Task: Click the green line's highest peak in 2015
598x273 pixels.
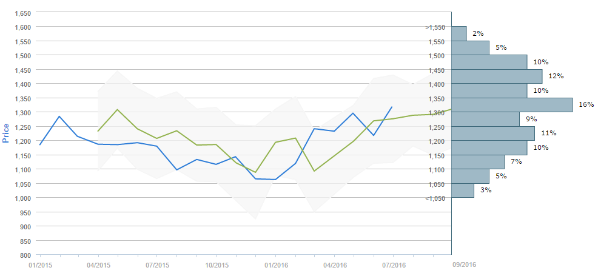Action: (x=118, y=110)
